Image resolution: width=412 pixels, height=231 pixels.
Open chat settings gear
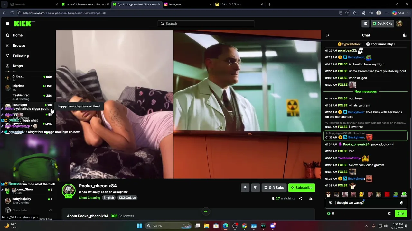389,213
